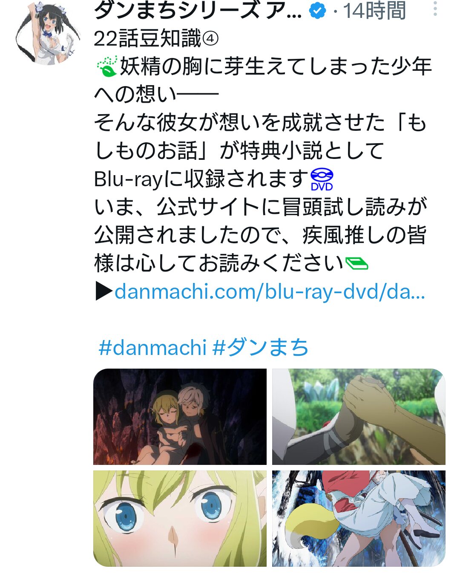Image resolution: width=460 pixels, height=574 pixels.
Task: Click the ダンまちシリーズ account name
Action: (x=198, y=11)
